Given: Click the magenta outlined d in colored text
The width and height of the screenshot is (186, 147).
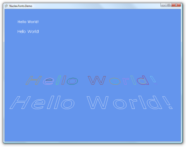Looking at the screenshot, I should pyautogui.click(x=143, y=80).
